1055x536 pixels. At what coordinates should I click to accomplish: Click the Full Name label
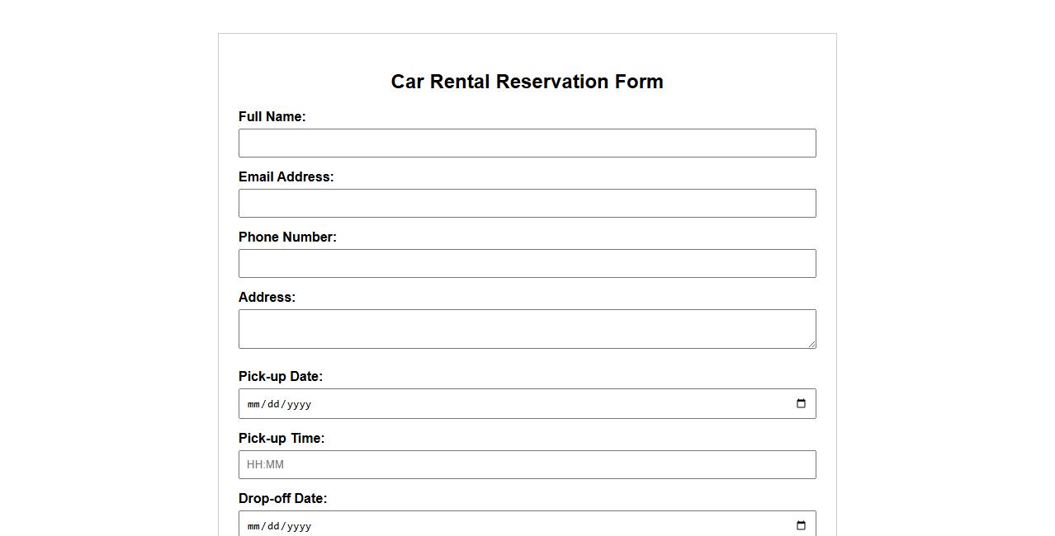tap(272, 116)
